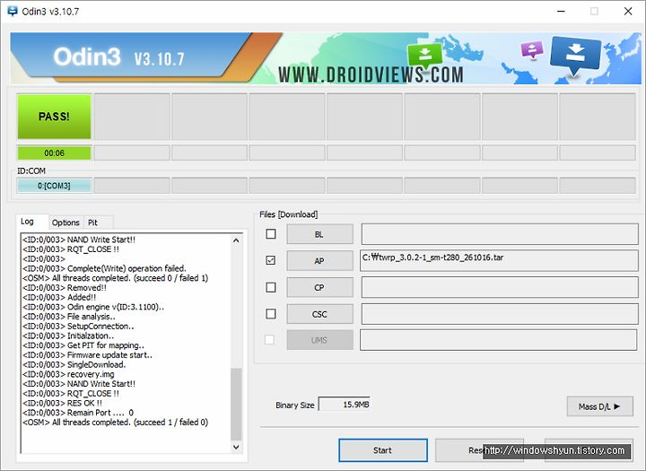Screen dimensions: 646x471
Task: Click the 'Remain Port .... 0' log line
Action: [78, 413]
